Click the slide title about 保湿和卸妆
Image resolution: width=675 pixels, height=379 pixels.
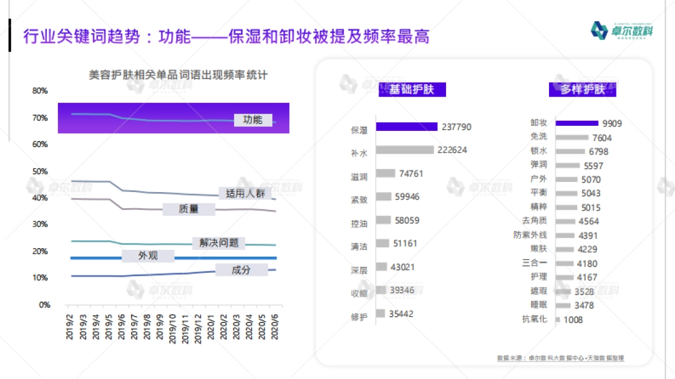click(x=225, y=36)
